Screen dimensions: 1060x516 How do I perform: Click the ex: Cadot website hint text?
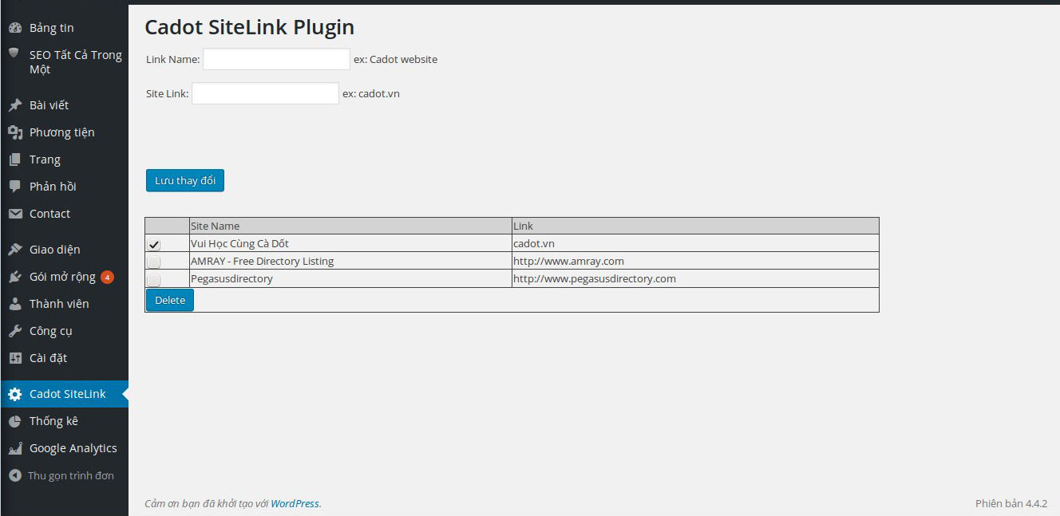pyautogui.click(x=395, y=59)
